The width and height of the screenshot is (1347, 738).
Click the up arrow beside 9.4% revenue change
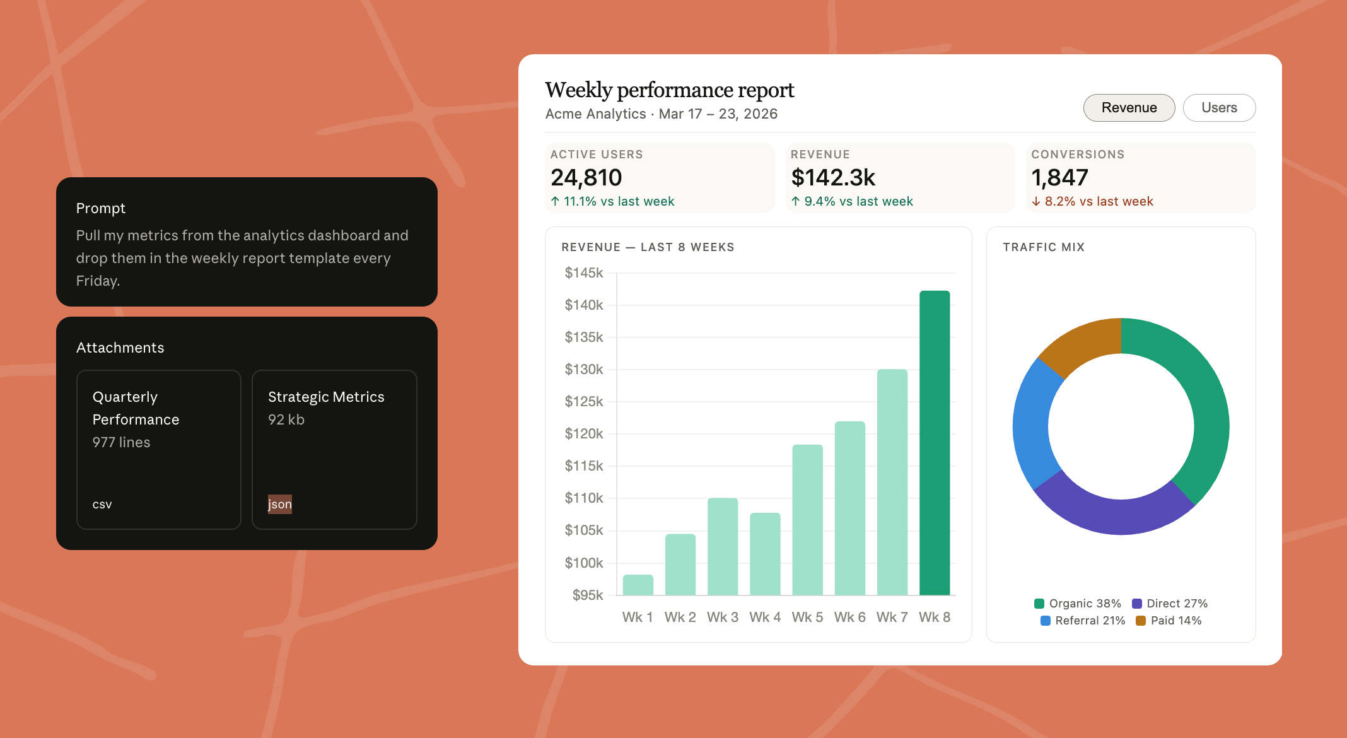[x=796, y=201]
